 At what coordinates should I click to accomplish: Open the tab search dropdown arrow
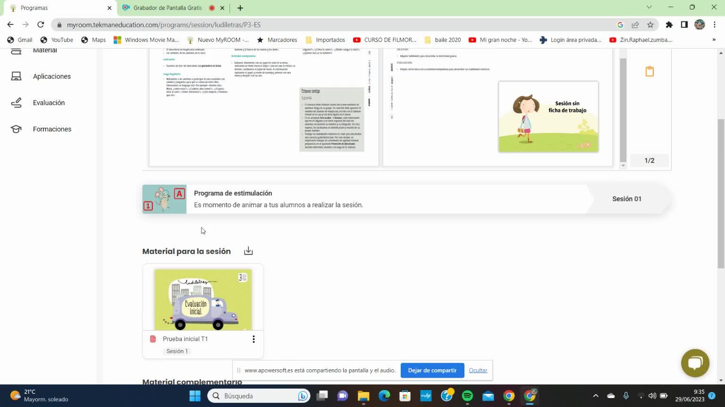coord(649,8)
